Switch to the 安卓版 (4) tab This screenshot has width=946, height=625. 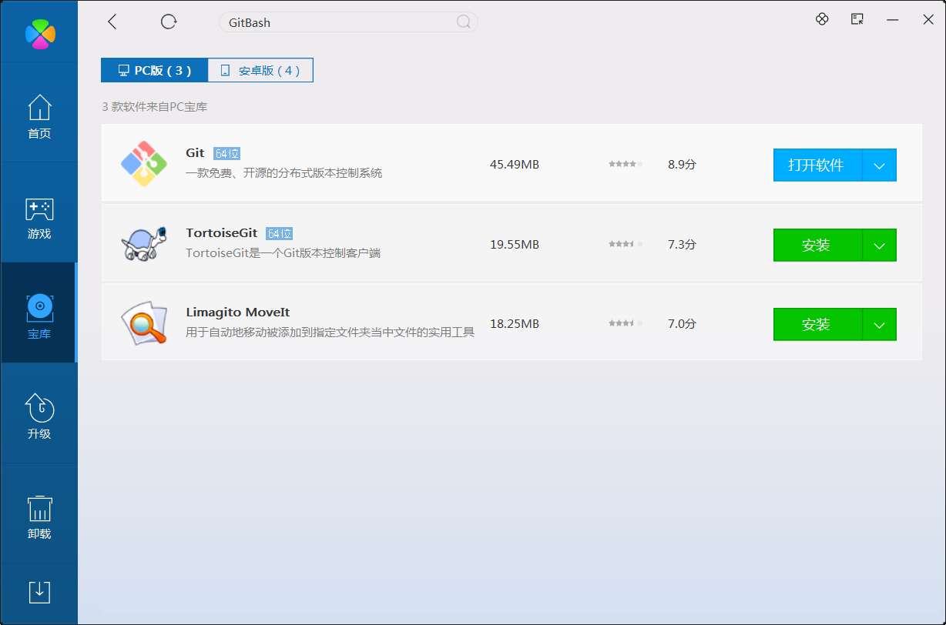point(260,70)
